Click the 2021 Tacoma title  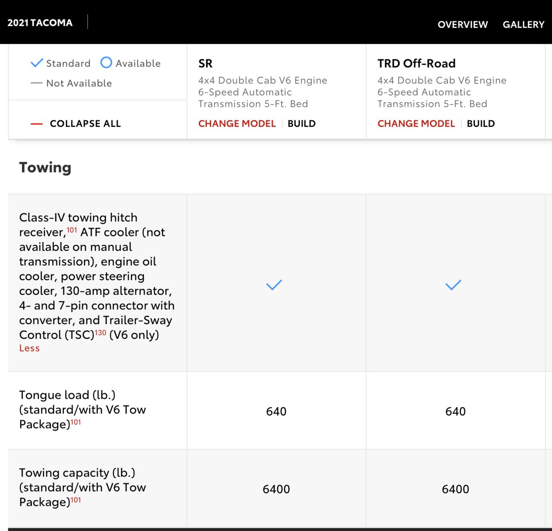pos(40,23)
